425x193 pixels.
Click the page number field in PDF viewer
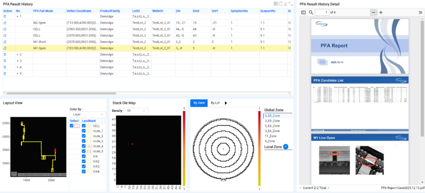pyautogui.click(x=322, y=13)
